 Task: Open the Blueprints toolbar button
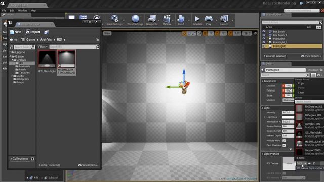(x=152, y=20)
